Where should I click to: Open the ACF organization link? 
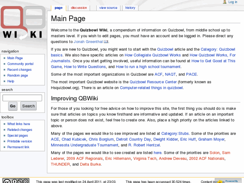(158, 74)
